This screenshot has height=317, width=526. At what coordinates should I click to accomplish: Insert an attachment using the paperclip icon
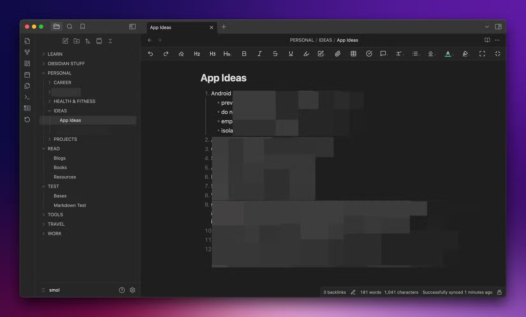[338, 53]
